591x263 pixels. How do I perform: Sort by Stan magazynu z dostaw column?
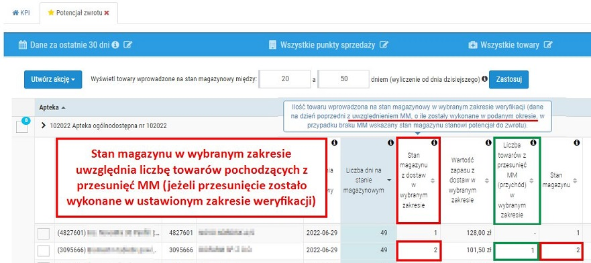(x=432, y=180)
